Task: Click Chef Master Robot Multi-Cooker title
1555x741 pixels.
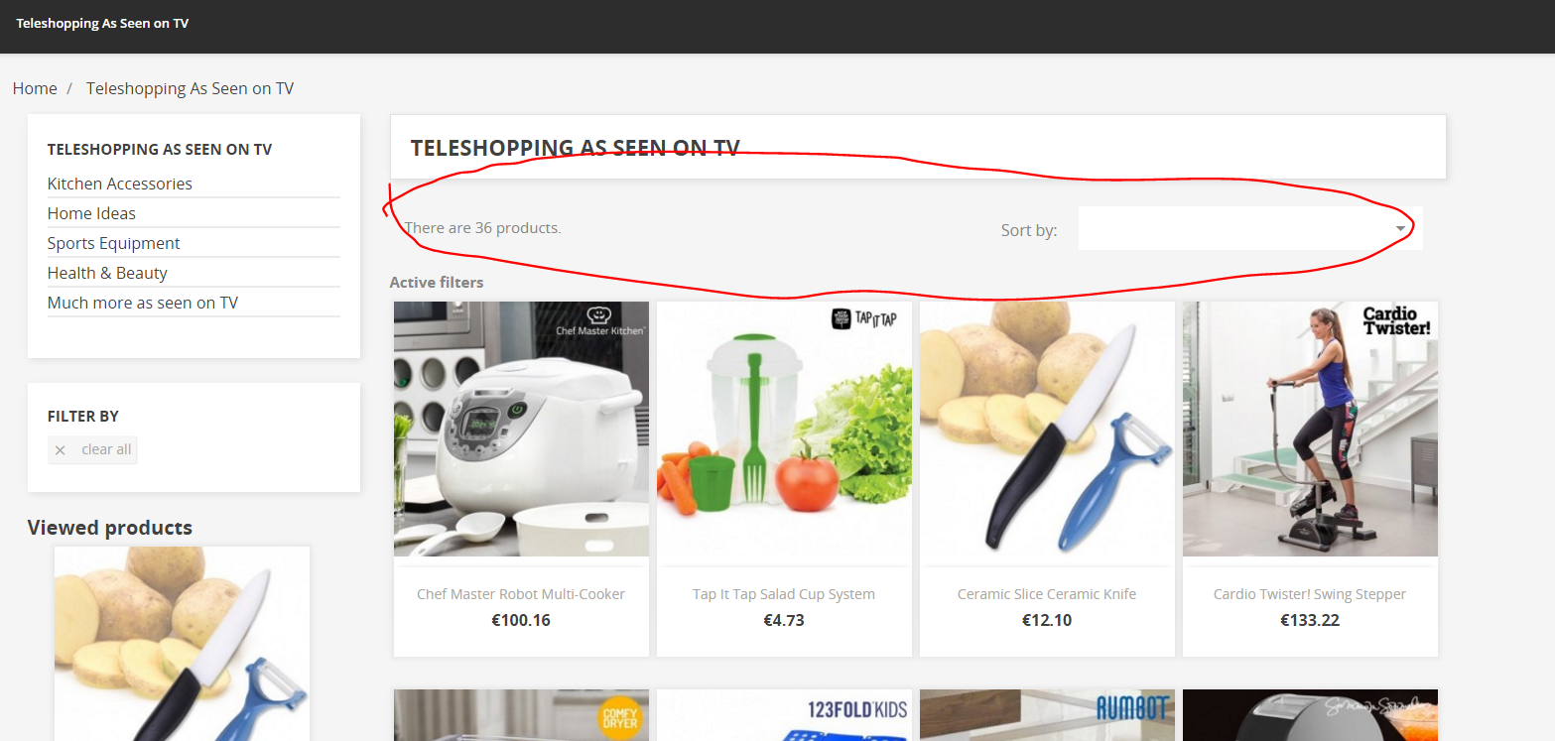Action: point(521,594)
